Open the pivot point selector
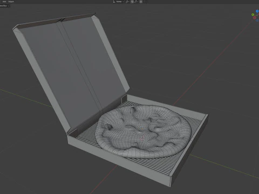This screenshot has width=259, height=194. tap(127, 2)
